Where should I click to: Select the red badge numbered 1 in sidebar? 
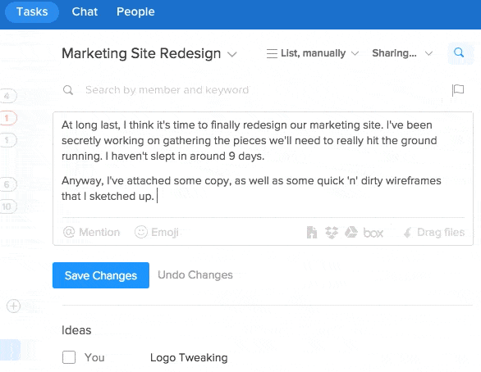7,118
